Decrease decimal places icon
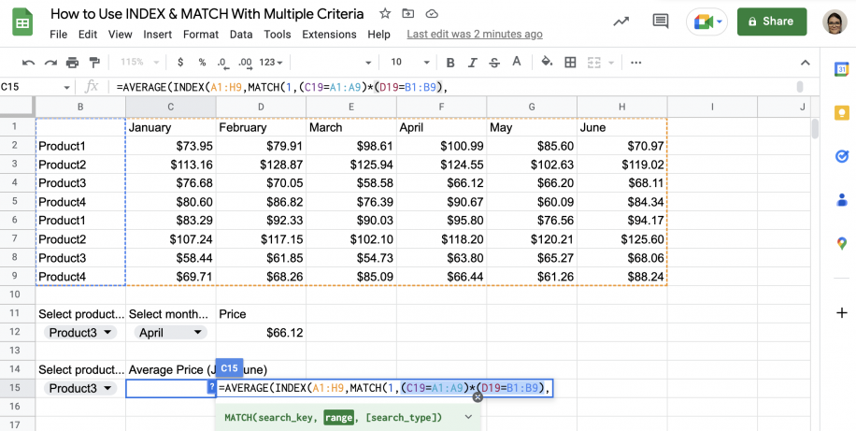856x431 pixels. (x=221, y=63)
